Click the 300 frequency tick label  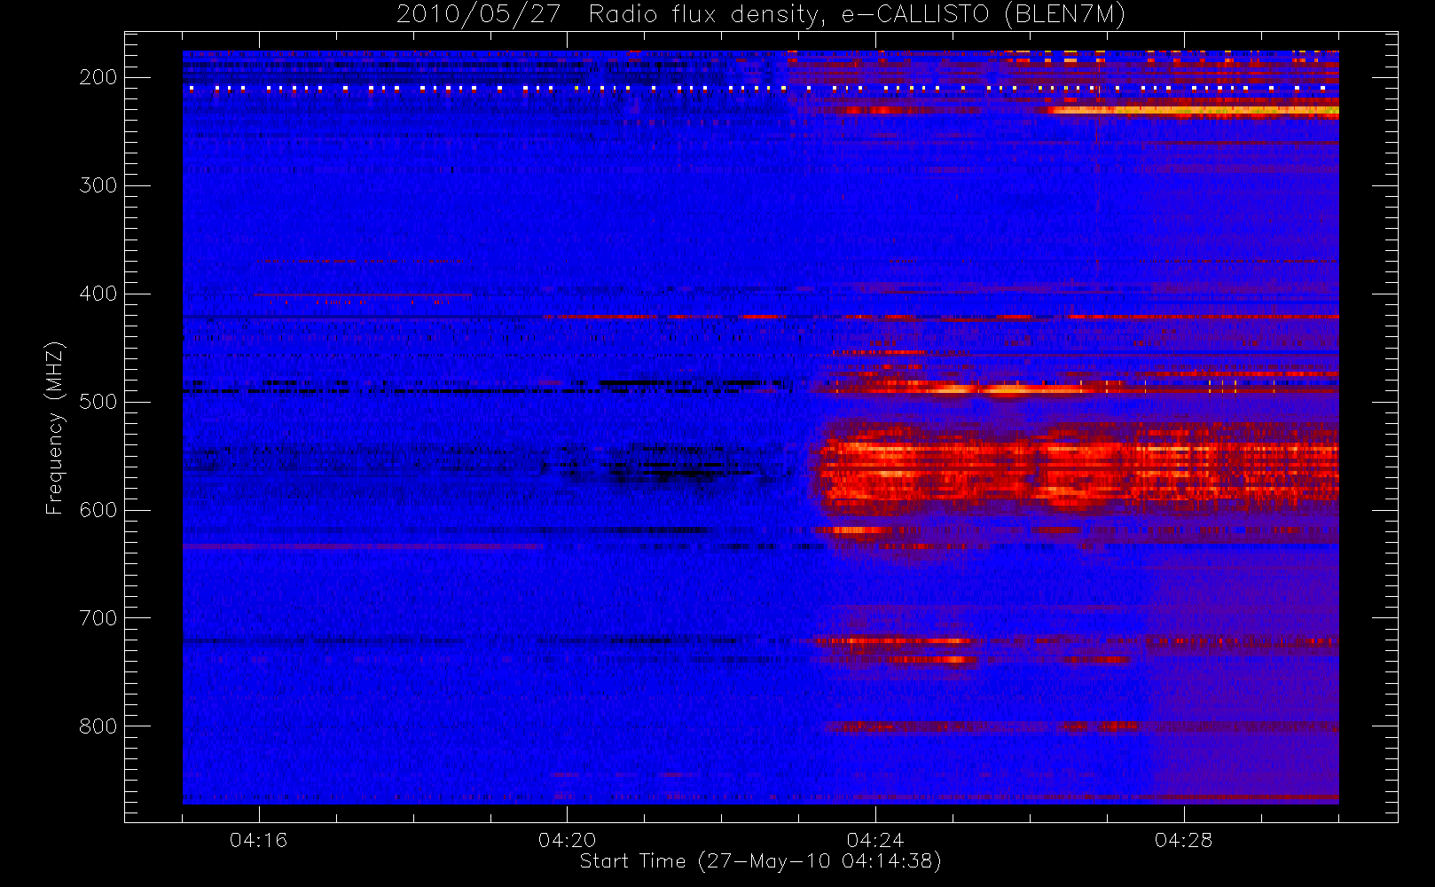98,185
